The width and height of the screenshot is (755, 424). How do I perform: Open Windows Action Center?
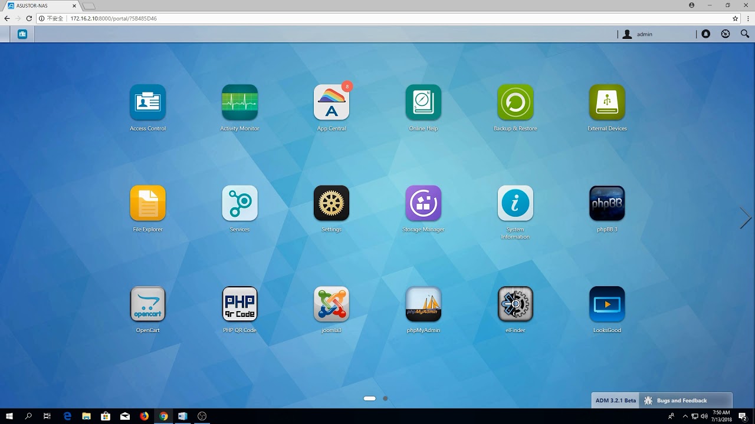pos(743,416)
